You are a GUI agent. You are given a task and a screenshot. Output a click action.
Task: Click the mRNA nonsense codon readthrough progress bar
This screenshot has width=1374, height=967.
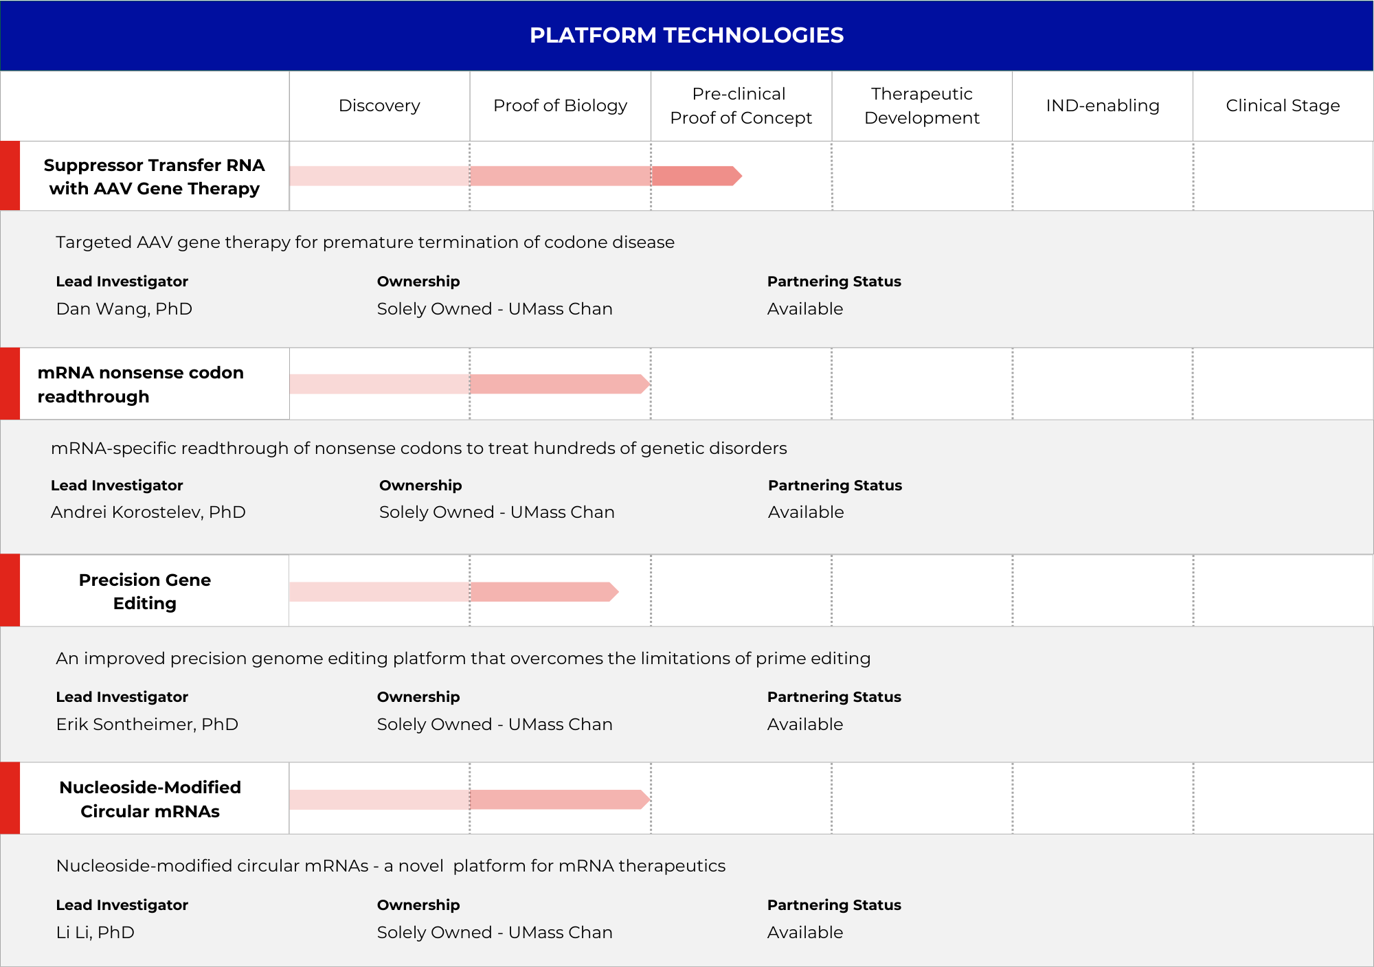pyautogui.click(x=469, y=384)
